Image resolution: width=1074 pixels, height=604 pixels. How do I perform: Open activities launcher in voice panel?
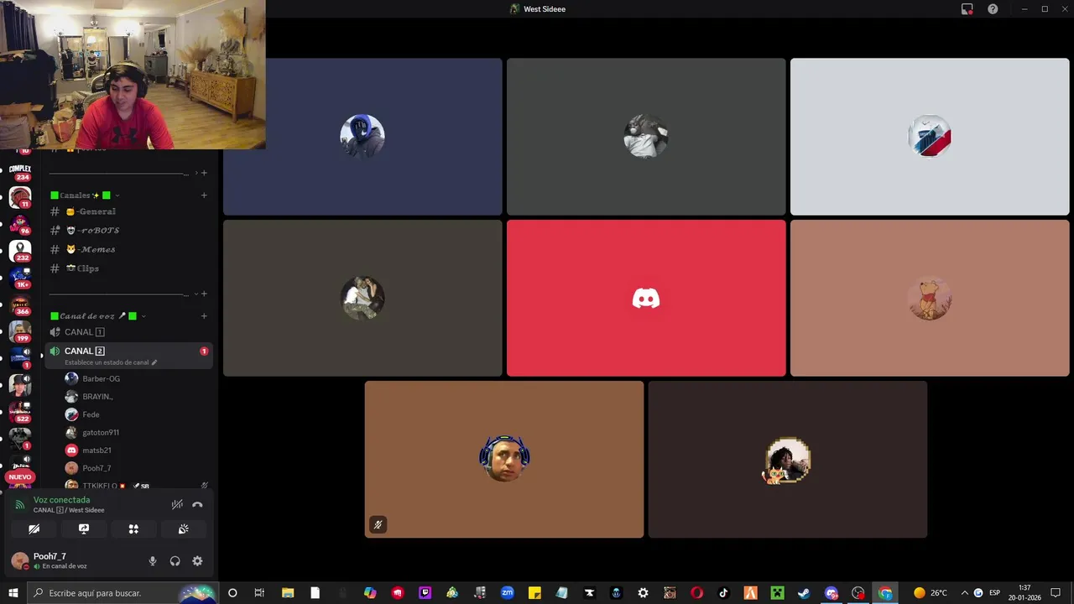click(133, 529)
